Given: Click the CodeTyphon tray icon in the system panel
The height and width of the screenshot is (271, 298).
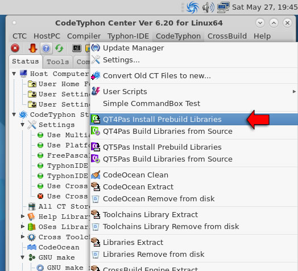Looking at the screenshot, I should (193, 7).
